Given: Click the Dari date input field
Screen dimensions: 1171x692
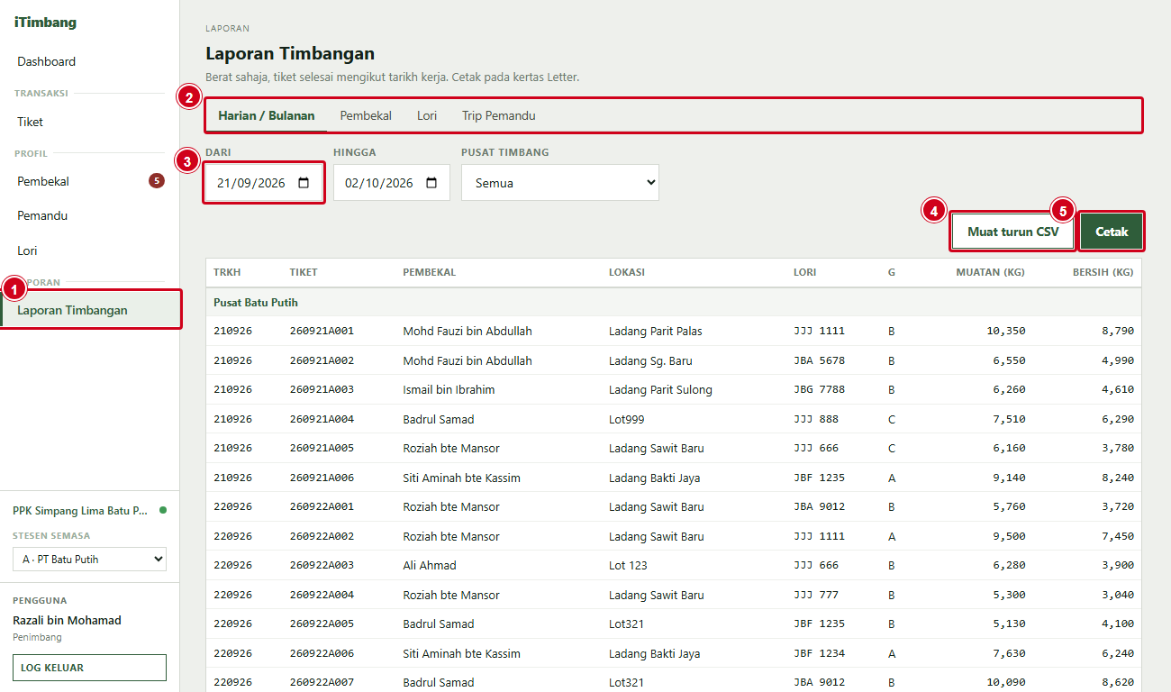Looking at the screenshot, I should (264, 183).
